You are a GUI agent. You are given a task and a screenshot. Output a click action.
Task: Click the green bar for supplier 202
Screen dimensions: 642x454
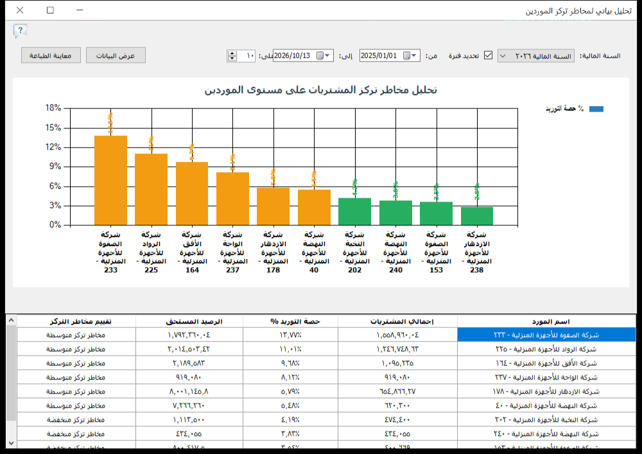coord(354,212)
